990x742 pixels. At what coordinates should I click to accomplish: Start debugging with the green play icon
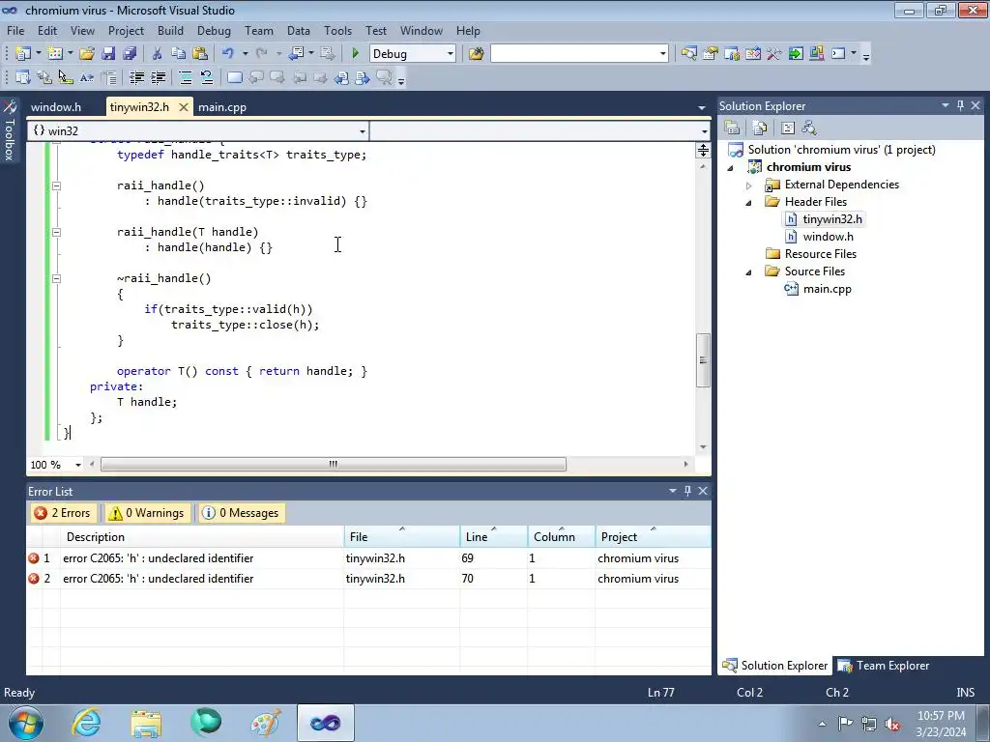[x=355, y=54]
